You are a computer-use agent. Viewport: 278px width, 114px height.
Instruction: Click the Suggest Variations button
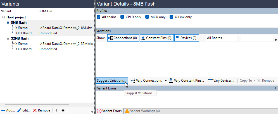(x=111, y=81)
